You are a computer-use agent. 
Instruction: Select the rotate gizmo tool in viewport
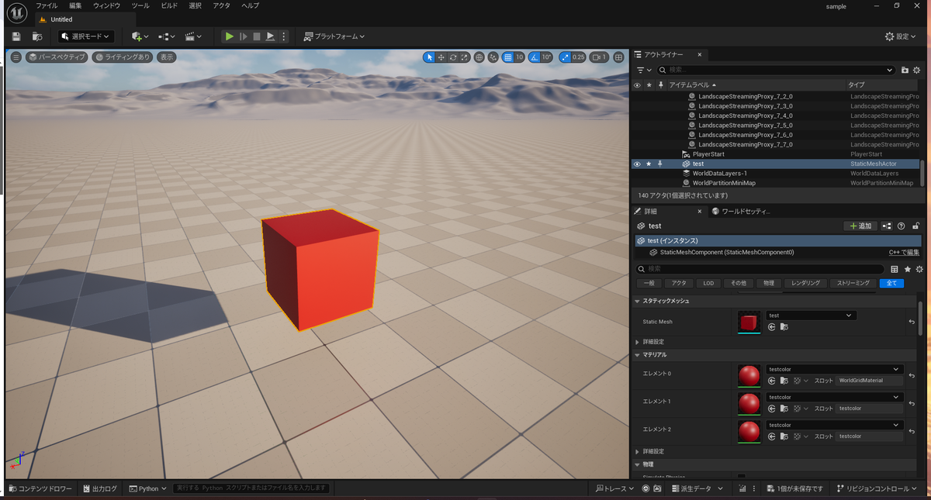pyautogui.click(x=452, y=57)
